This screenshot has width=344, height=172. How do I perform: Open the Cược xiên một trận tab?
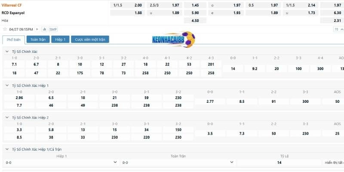tap(90, 40)
